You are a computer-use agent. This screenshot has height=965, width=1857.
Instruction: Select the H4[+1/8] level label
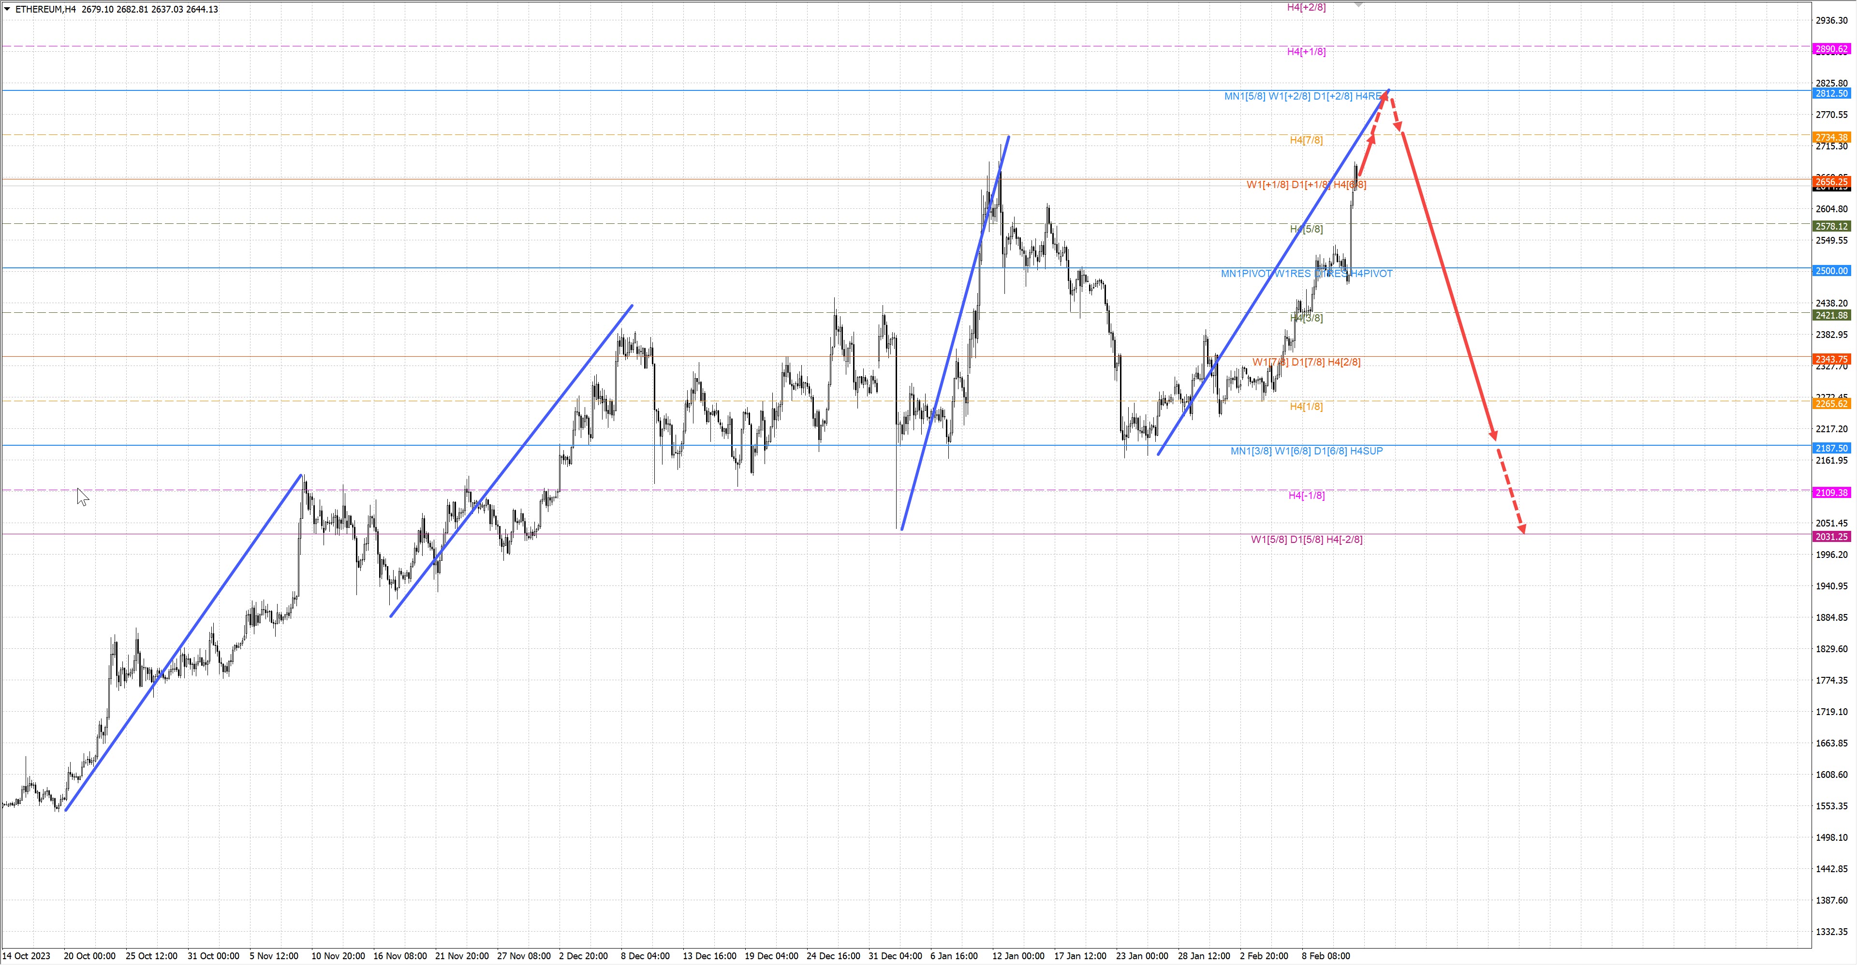point(1306,52)
